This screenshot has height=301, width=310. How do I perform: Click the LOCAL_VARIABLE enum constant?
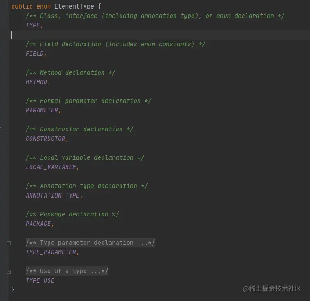[51, 167]
